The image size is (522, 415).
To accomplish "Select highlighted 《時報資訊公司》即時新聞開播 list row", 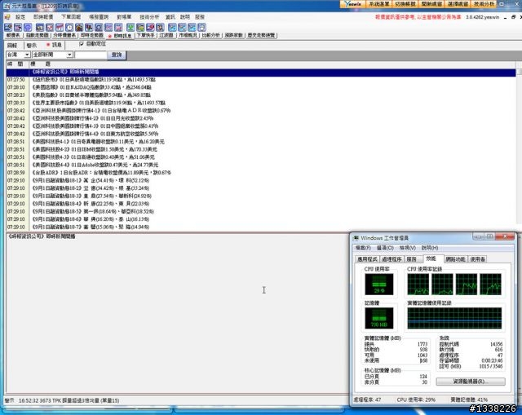I will [261, 72].
